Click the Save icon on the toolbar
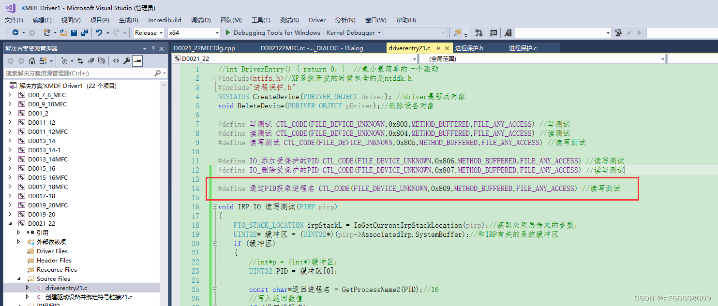 (x=75, y=33)
